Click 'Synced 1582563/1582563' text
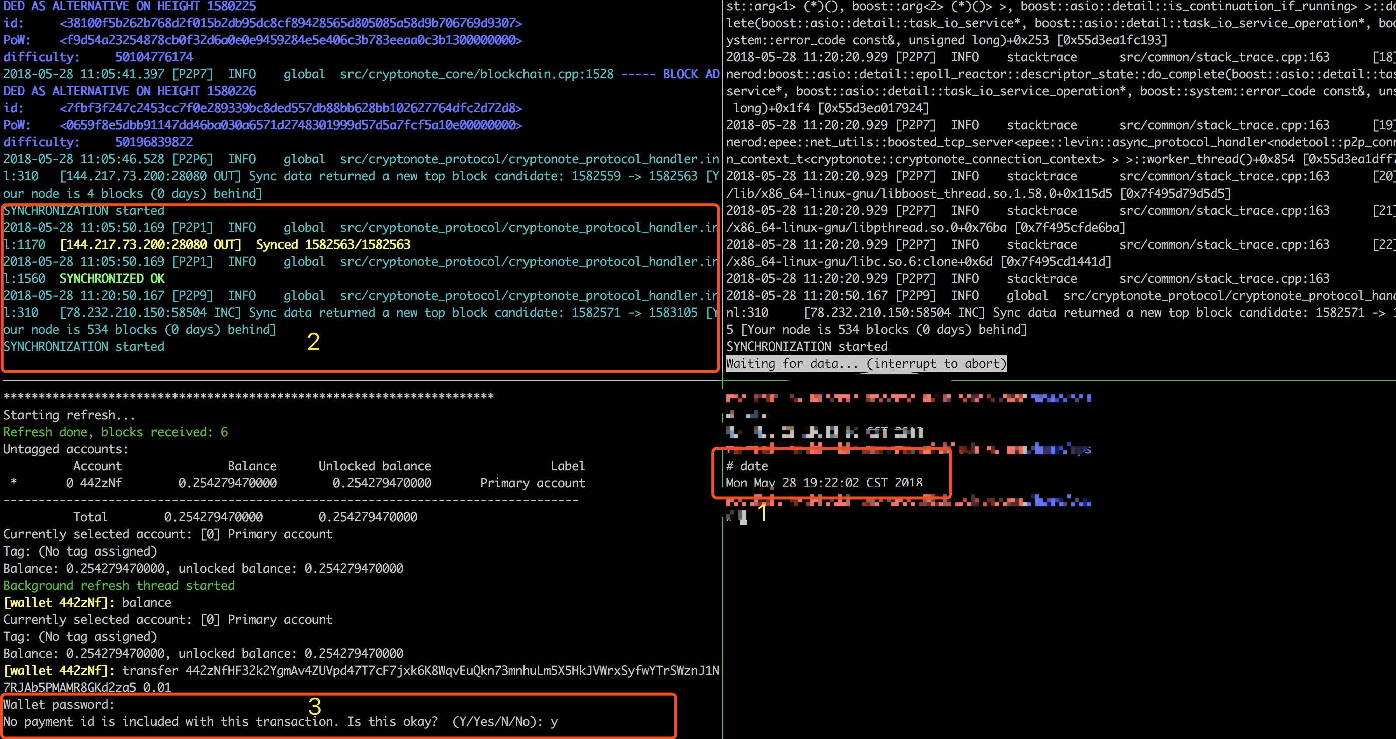This screenshot has height=739, width=1396. pos(333,244)
